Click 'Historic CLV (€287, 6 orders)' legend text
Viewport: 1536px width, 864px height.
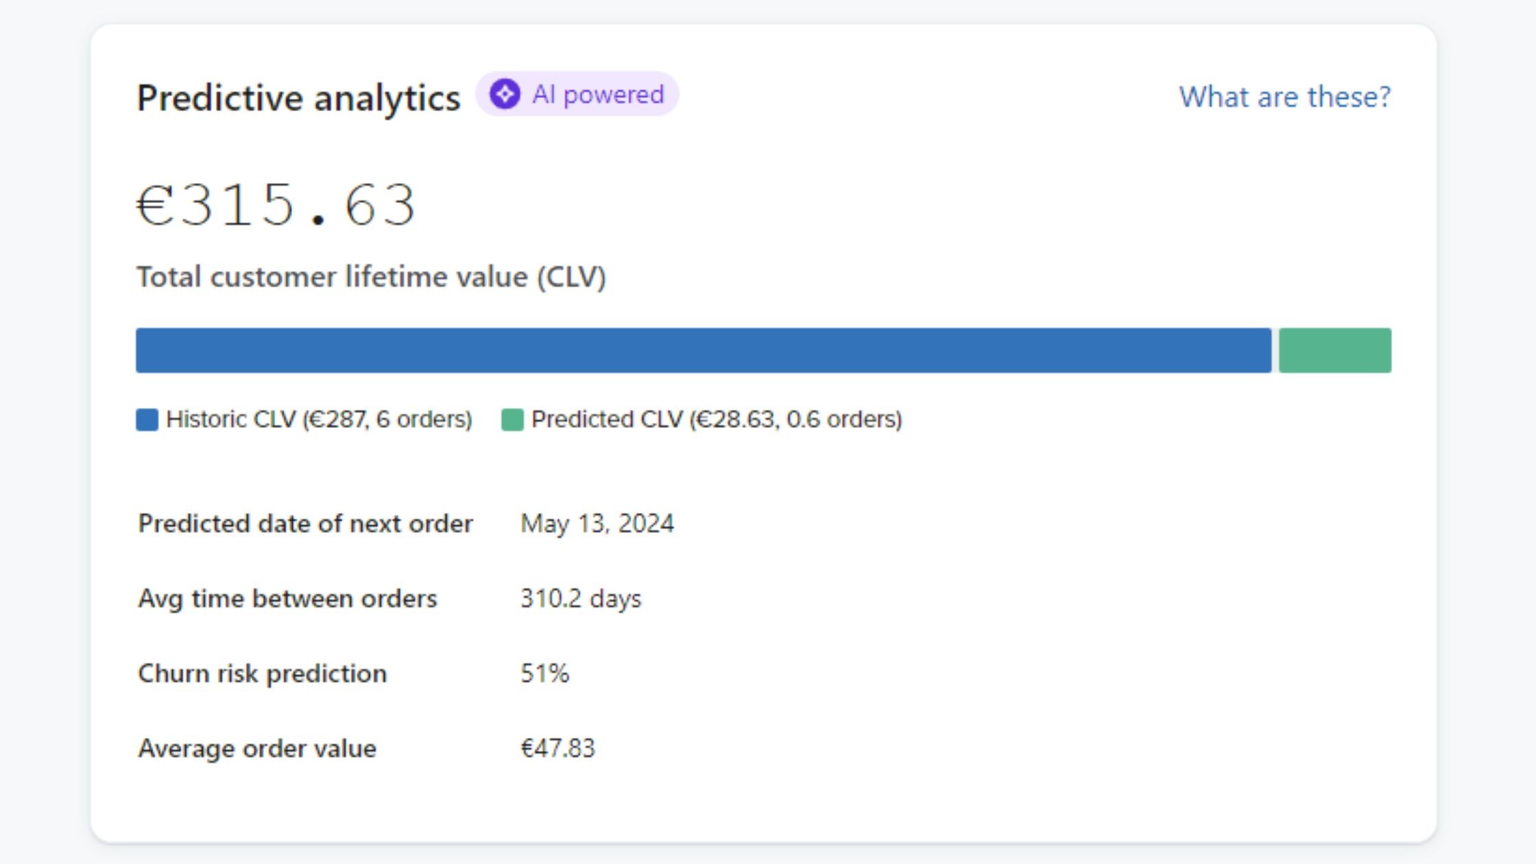click(319, 419)
